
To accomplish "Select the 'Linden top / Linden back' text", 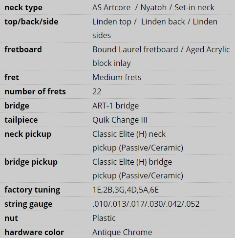I will click(x=139, y=22).
